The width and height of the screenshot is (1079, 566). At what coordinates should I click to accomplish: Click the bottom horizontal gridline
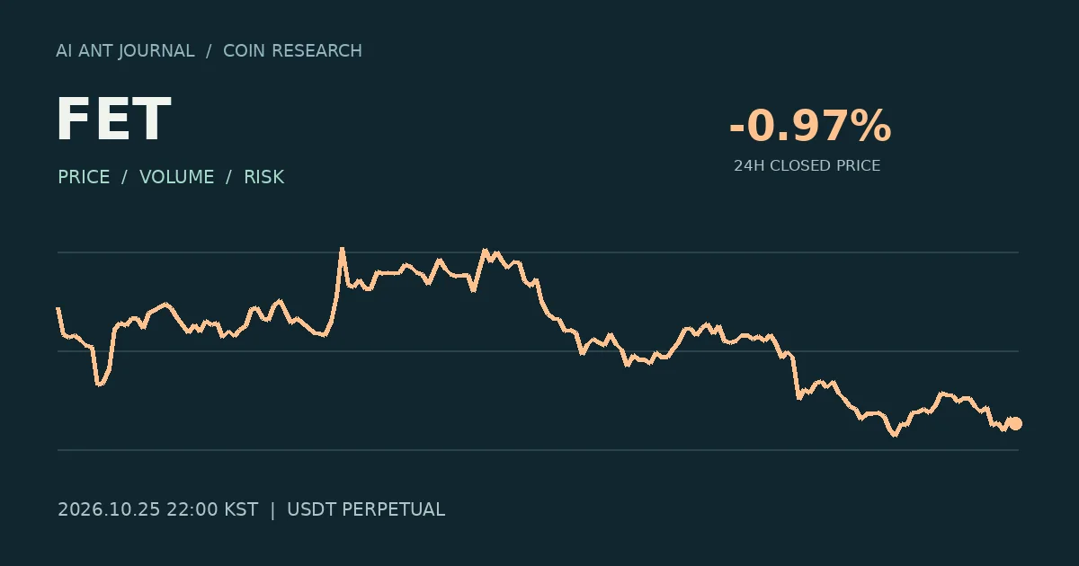(538, 450)
